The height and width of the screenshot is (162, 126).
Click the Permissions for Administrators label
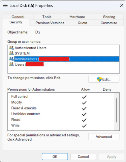click(31, 89)
